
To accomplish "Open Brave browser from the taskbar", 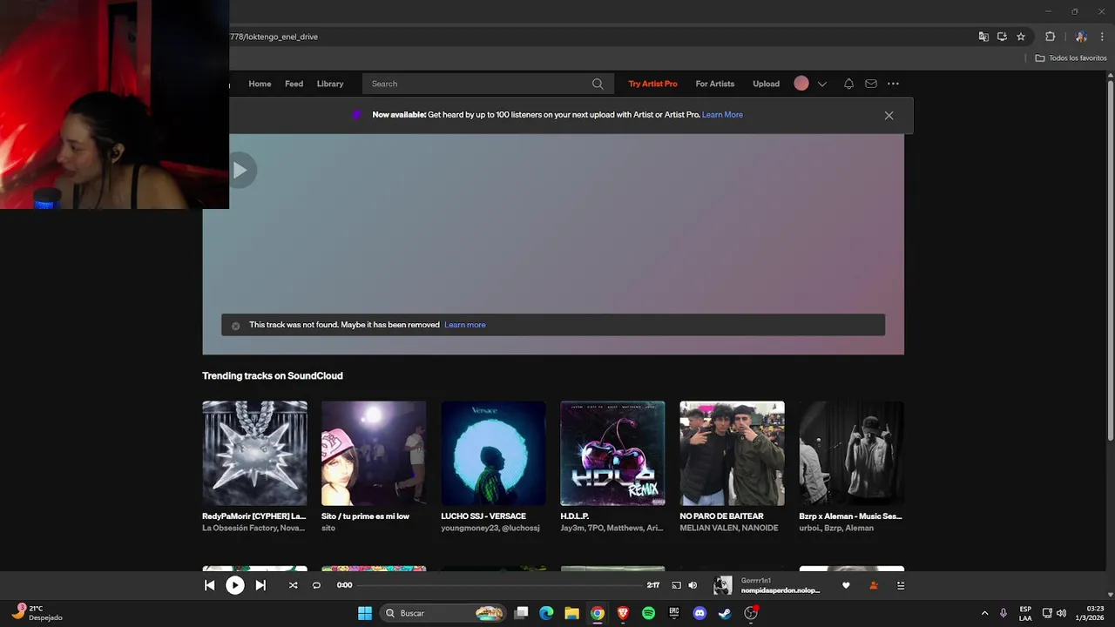I will pos(623,613).
